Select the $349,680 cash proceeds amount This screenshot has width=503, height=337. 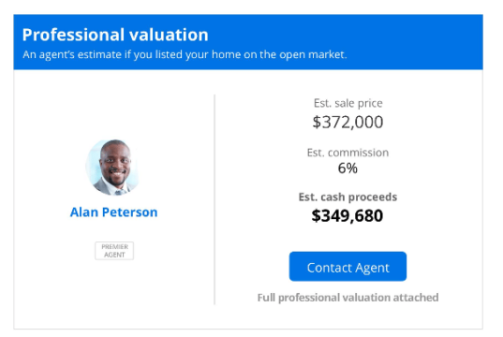(x=348, y=215)
